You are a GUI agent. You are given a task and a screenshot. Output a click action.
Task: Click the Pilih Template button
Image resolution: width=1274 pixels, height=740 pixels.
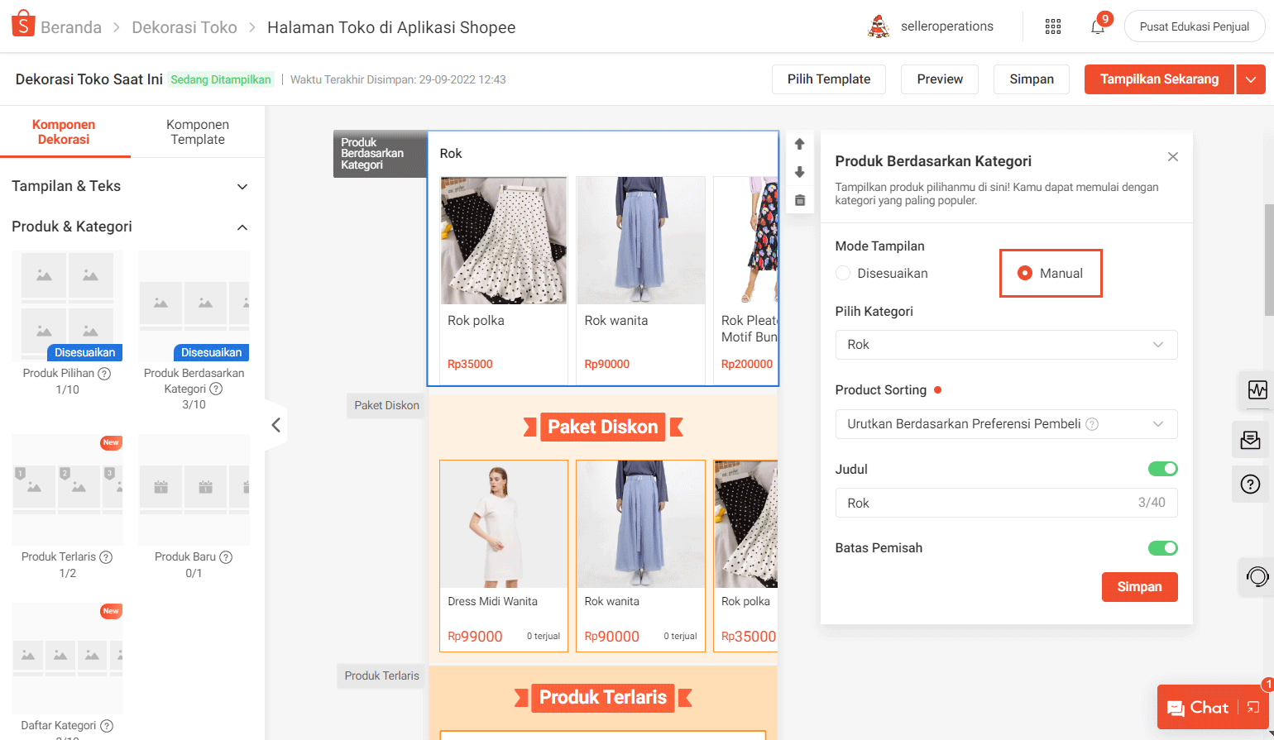(x=829, y=79)
